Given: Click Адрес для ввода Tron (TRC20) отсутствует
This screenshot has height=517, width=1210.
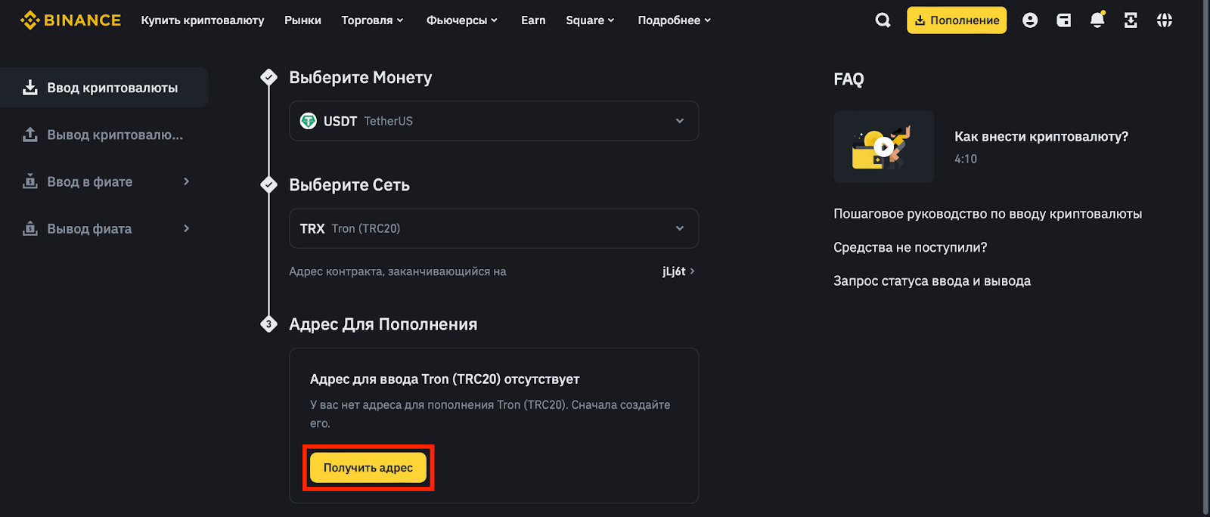Looking at the screenshot, I should point(445,379).
